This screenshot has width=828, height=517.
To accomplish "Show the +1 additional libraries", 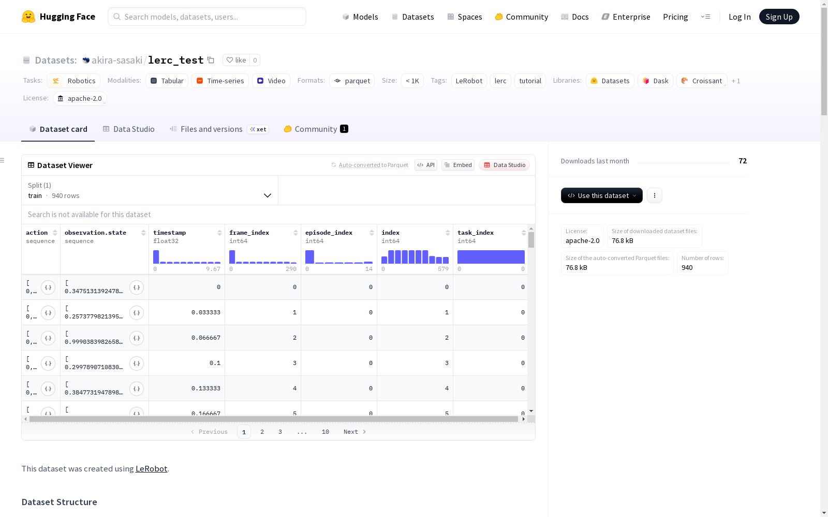I will (x=736, y=81).
